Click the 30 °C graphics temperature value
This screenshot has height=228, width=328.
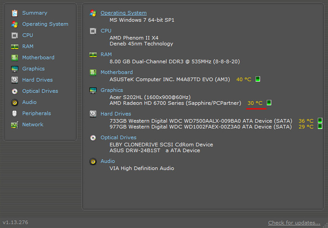pyautogui.click(x=255, y=103)
